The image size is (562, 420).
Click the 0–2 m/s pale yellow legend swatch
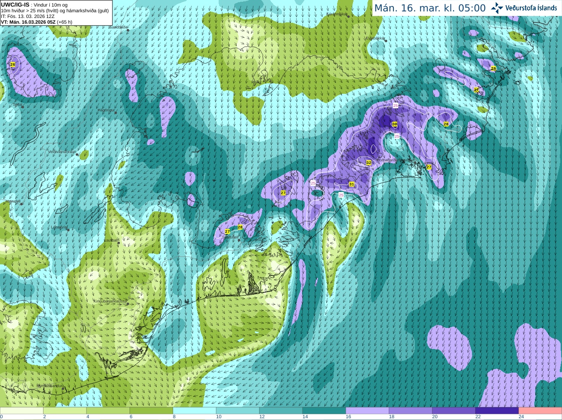pos(22,411)
